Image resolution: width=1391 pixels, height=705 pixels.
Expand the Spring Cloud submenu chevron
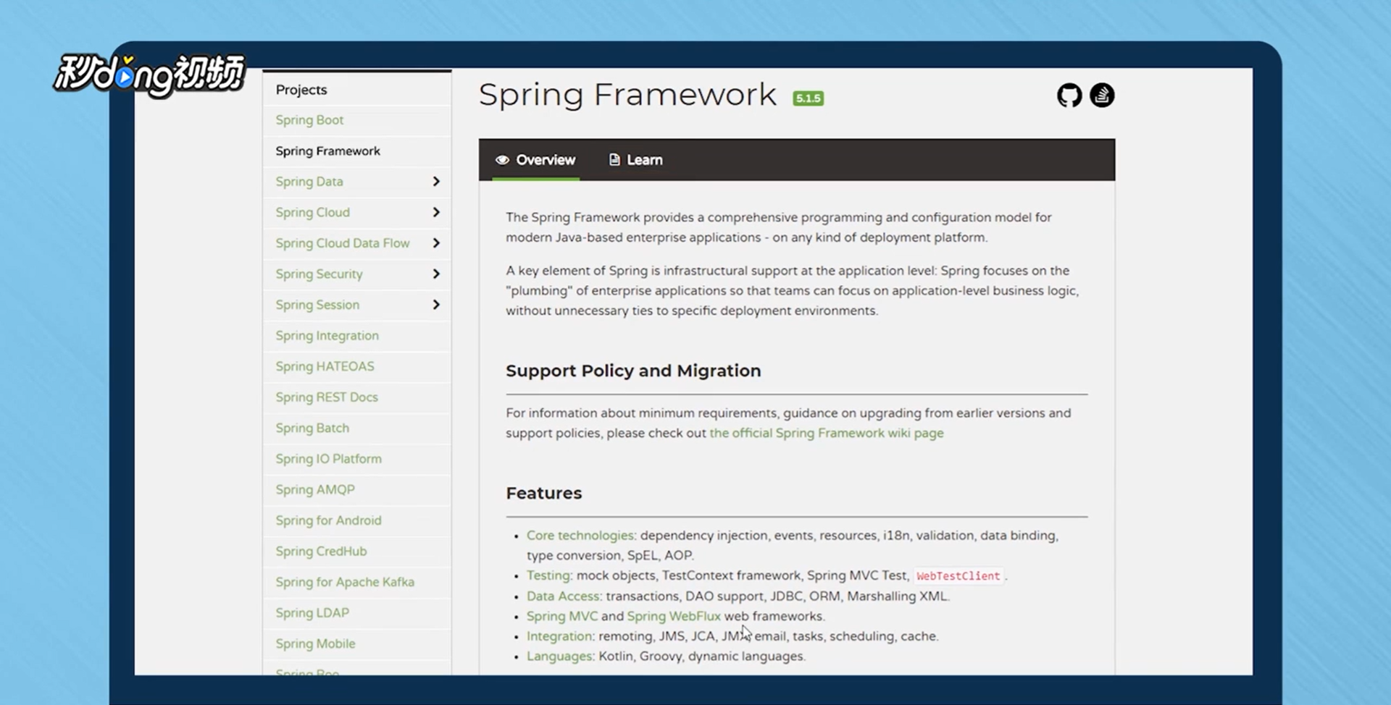436,212
